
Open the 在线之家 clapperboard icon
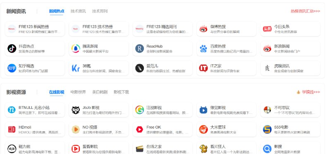[139, 149]
